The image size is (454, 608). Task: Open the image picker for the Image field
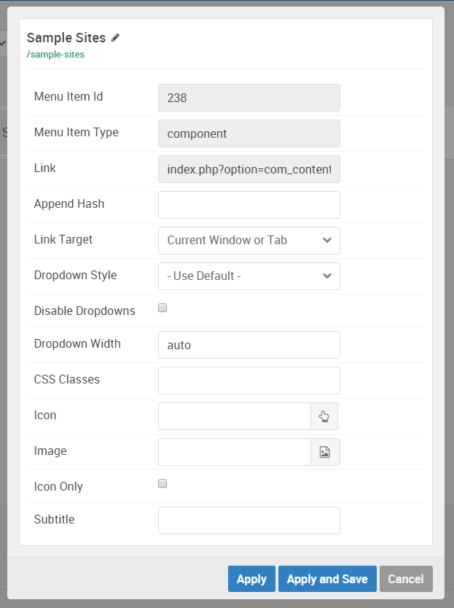click(325, 452)
